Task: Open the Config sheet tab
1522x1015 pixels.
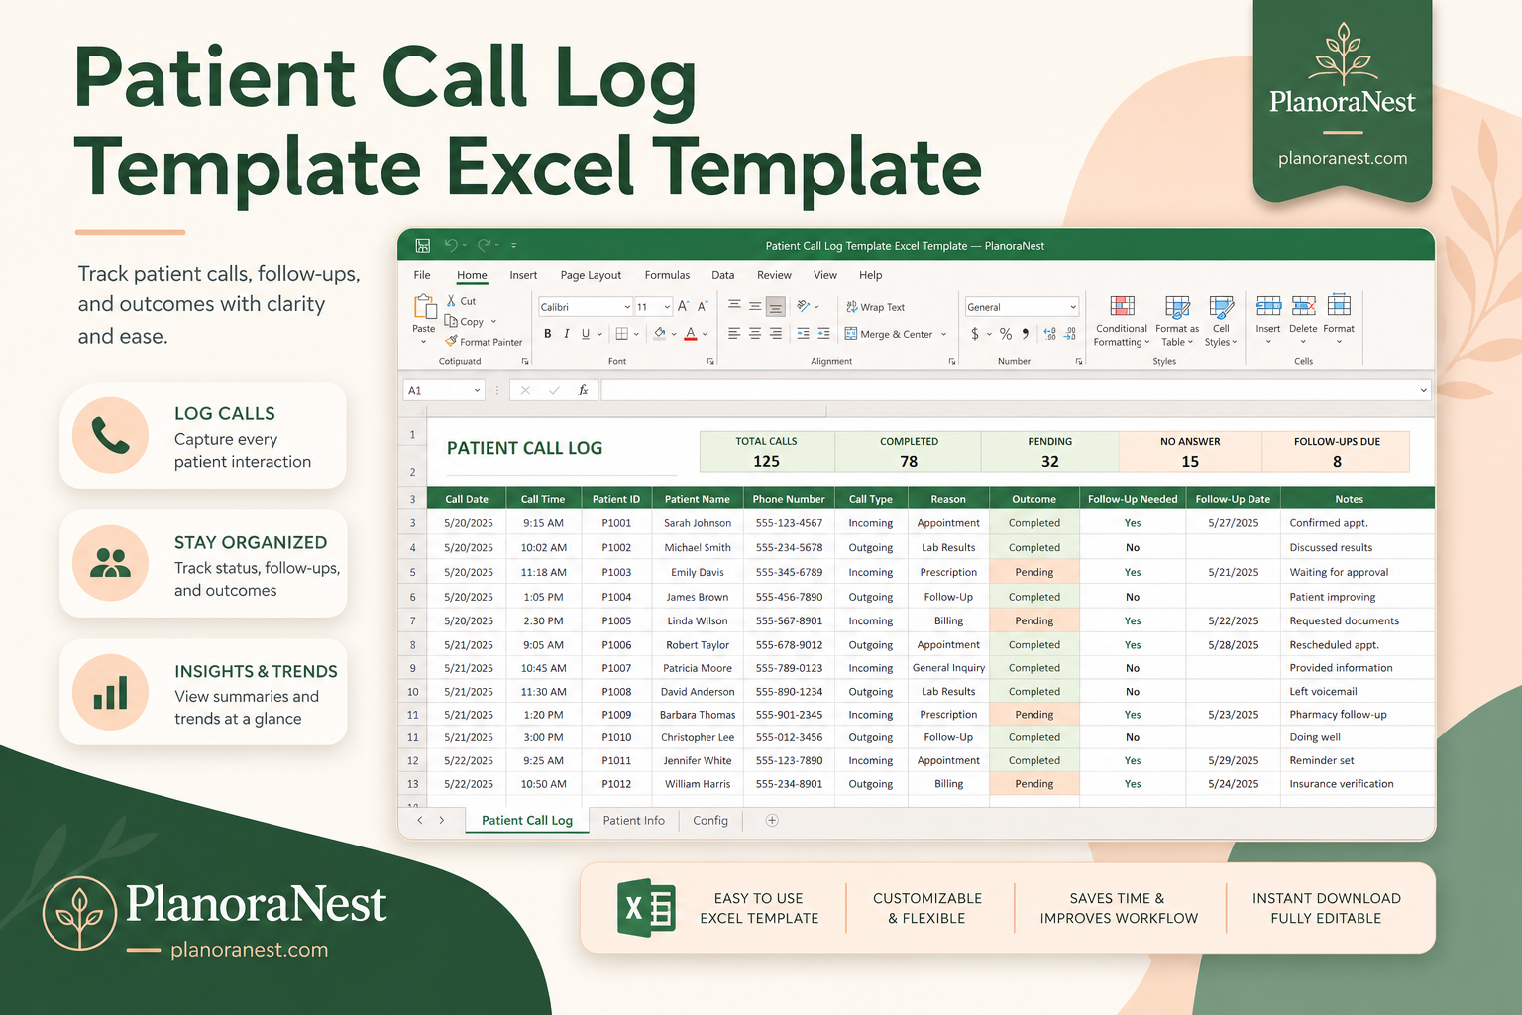Action: click(710, 820)
